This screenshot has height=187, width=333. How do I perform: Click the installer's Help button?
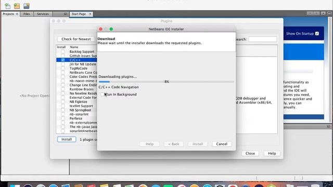(149, 144)
